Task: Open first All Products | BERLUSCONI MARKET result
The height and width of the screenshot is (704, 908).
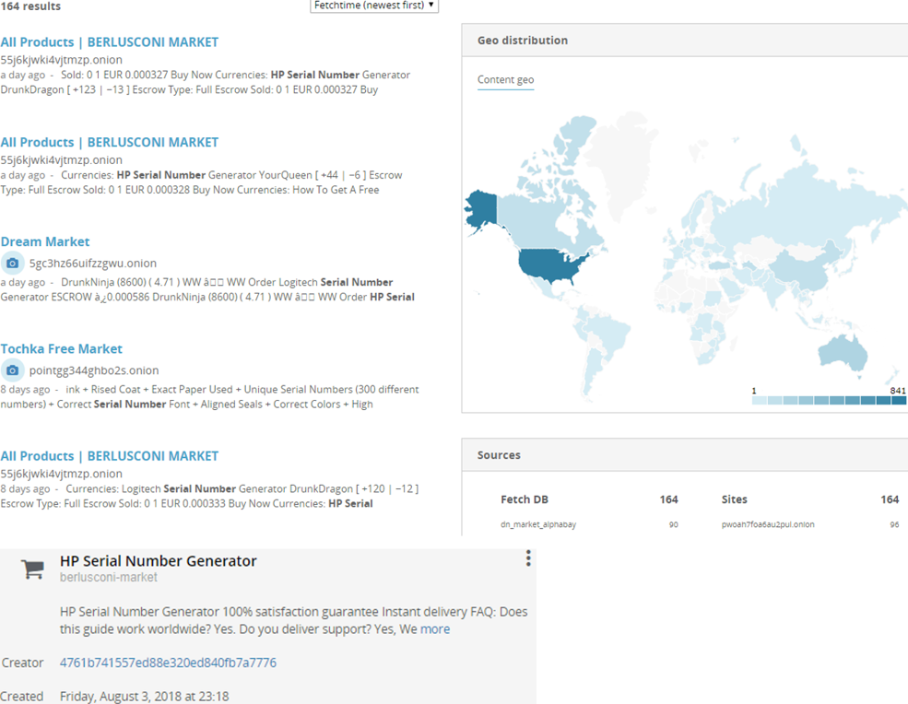Action: click(110, 42)
